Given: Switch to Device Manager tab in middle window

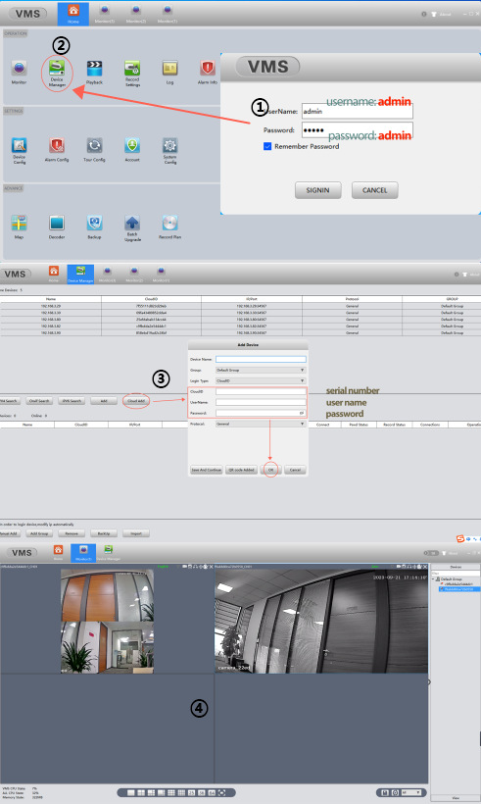Looking at the screenshot, I should (80, 274).
